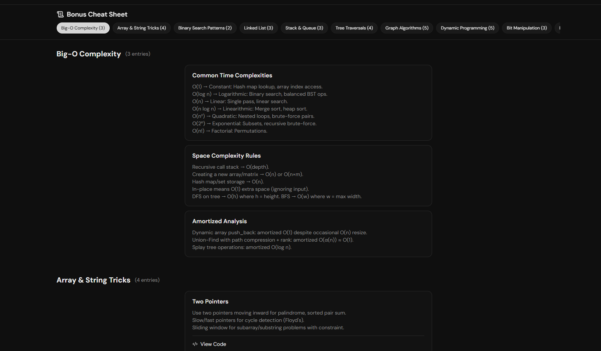Click the 'Union-Find with path compression' line
Viewport: 601px width, 351px height.
(273, 240)
